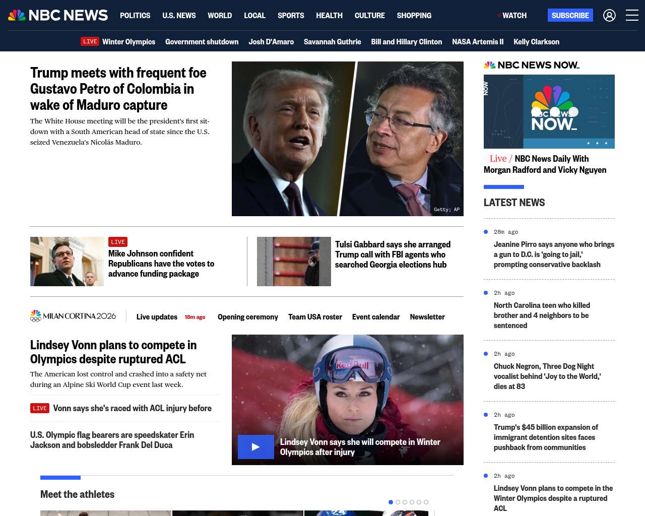Open the Watch live link

512,16
